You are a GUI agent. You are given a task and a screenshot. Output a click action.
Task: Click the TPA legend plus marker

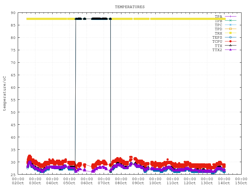coord(230,16)
